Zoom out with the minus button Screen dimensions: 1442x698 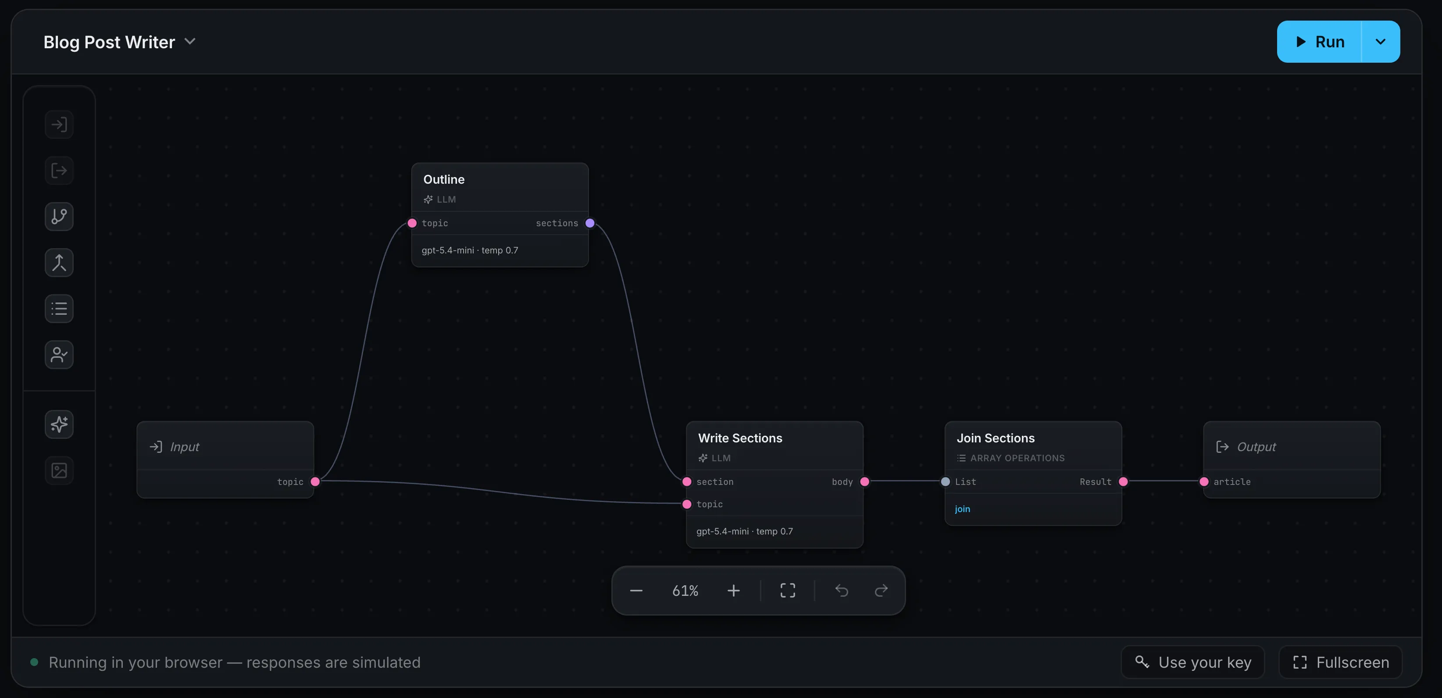point(636,591)
